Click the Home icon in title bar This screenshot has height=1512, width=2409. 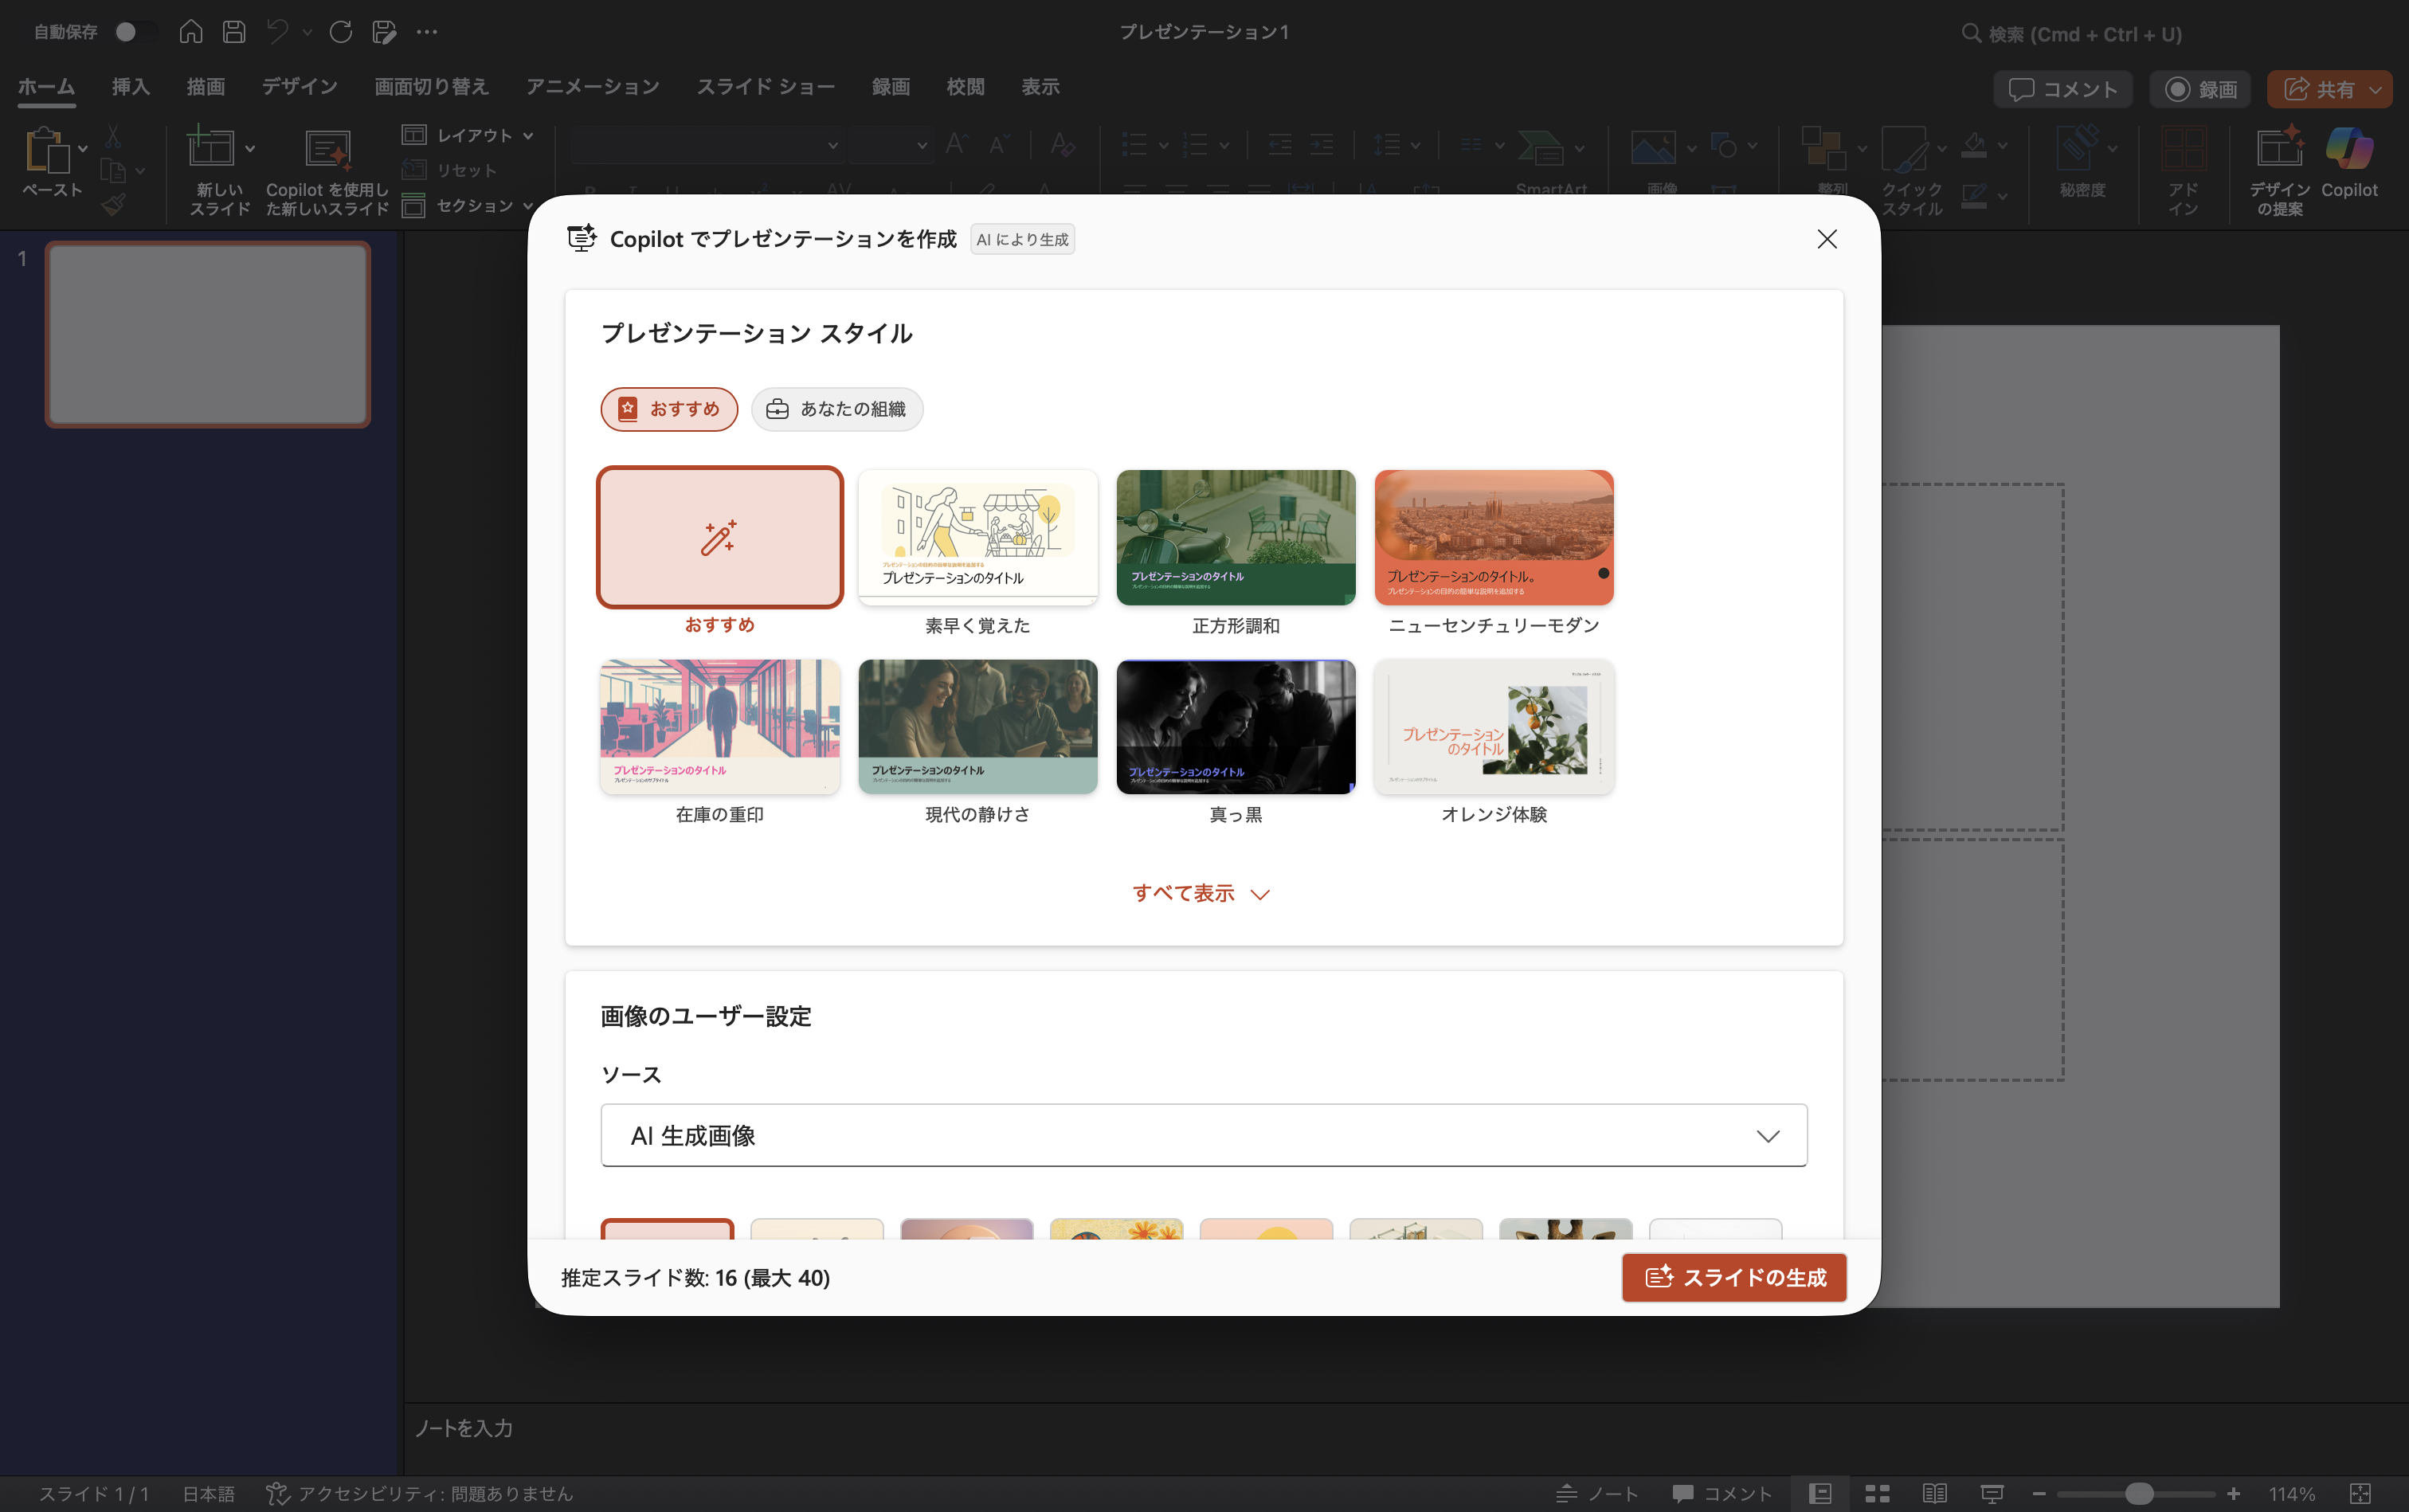click(x=190, y=32)
